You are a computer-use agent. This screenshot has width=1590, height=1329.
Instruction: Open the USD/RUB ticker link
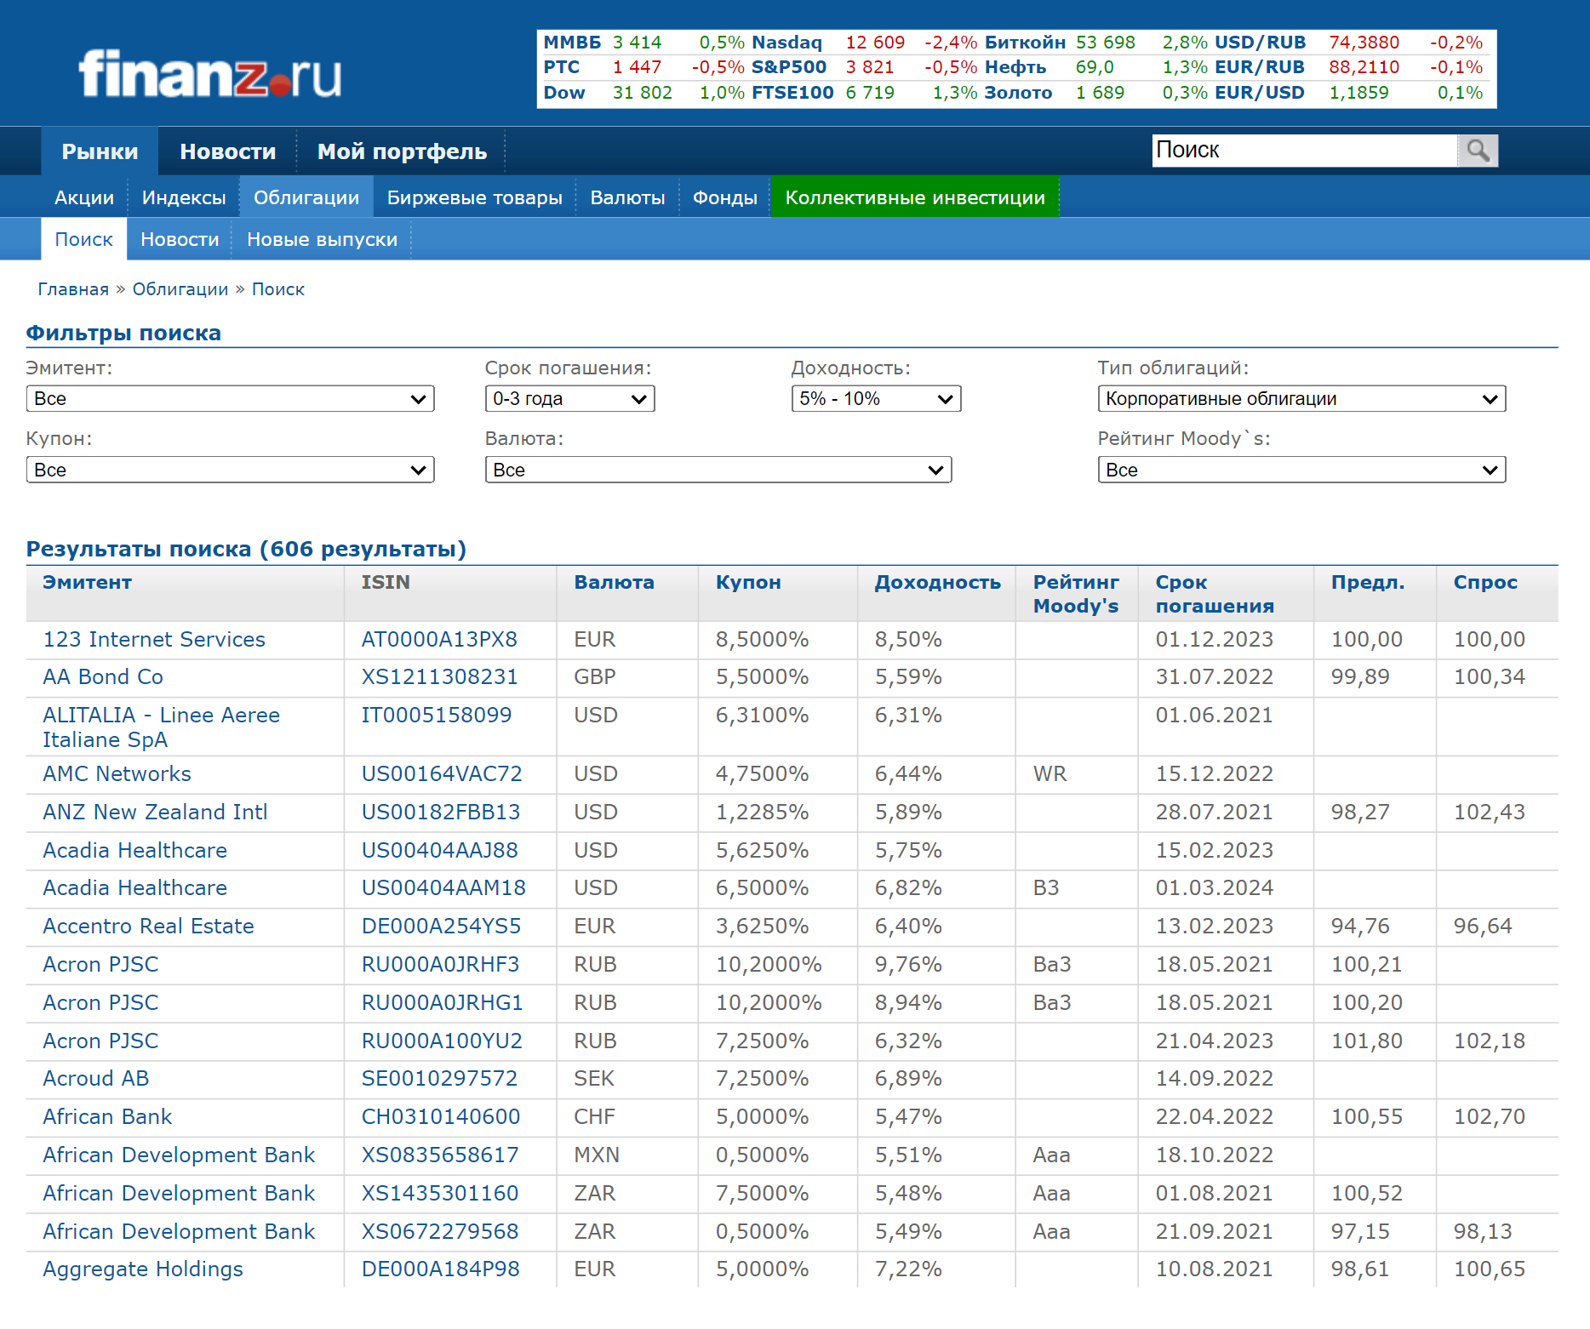[x=1260, y=43]
